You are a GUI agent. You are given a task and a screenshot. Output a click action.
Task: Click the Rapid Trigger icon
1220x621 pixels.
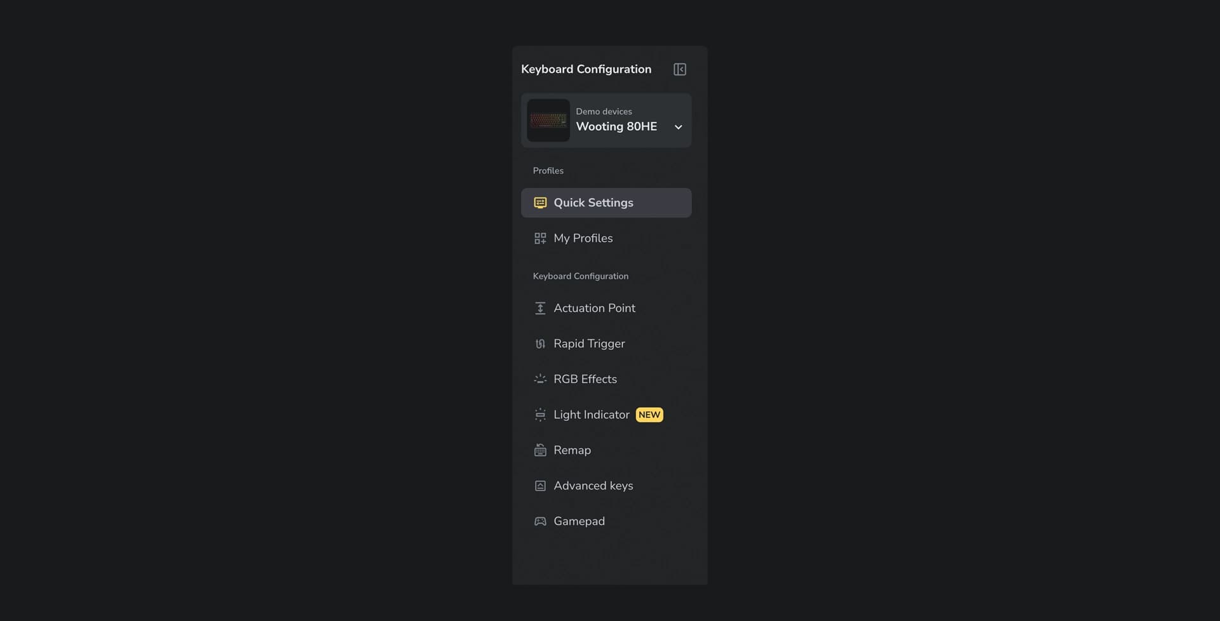point(540,344)
